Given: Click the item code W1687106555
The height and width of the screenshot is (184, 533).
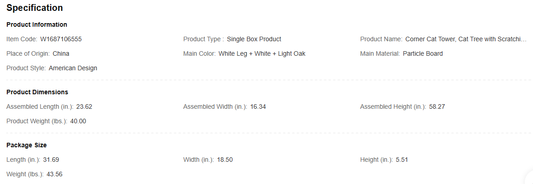Looking at the screenshot, I should pos(61,39).
